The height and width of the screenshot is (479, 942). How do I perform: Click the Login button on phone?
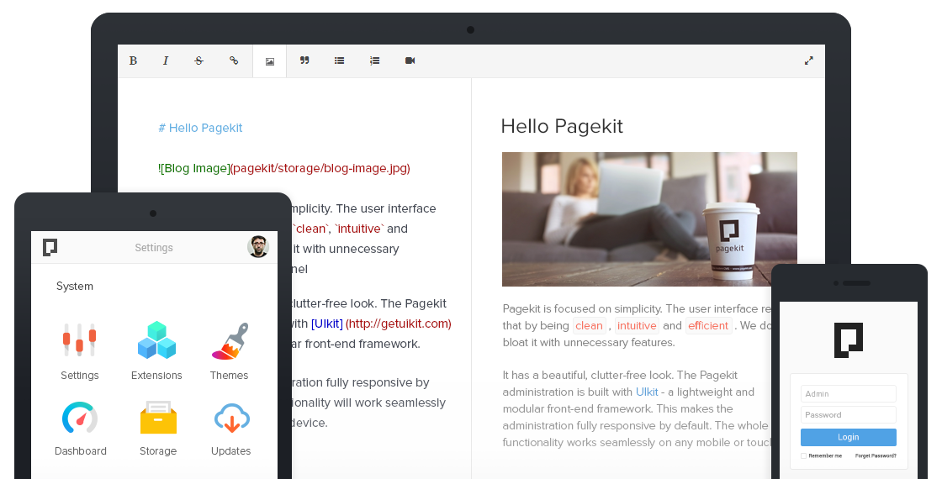point(849,437)
